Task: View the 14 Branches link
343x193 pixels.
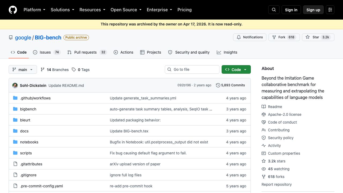Action: coord(55,70)
